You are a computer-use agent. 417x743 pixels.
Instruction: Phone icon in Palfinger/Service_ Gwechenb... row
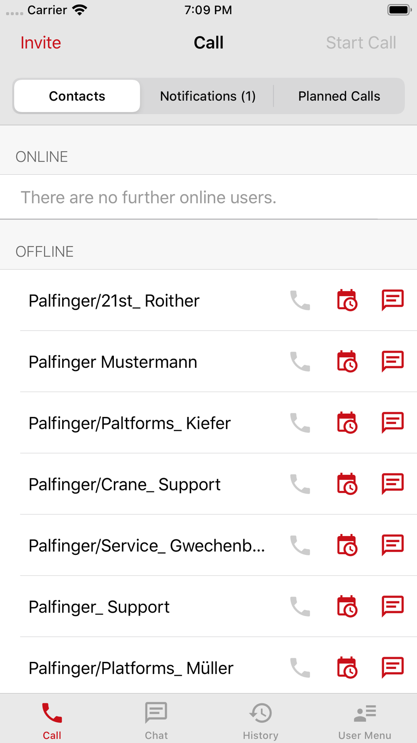tap(300, 545)
